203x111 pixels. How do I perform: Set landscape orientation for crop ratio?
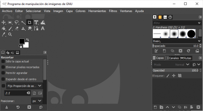40,93
